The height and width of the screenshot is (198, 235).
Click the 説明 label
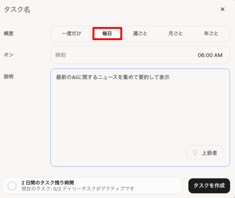[x=9, y=77]
